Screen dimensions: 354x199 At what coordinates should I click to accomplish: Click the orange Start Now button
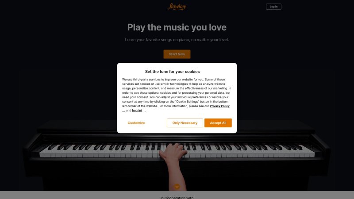pyautogui.click(x=177, y=54)
